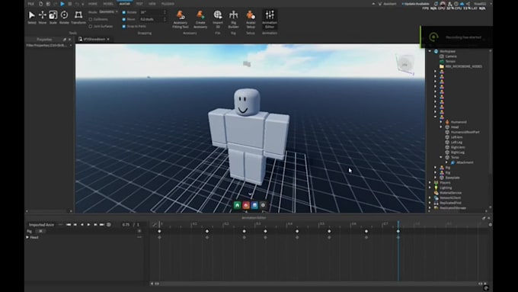The width and height of the screenshot is (518, 292).
Task: Click the timeline horizontal scrollbar below the tracks
Action: pos(318,284)
